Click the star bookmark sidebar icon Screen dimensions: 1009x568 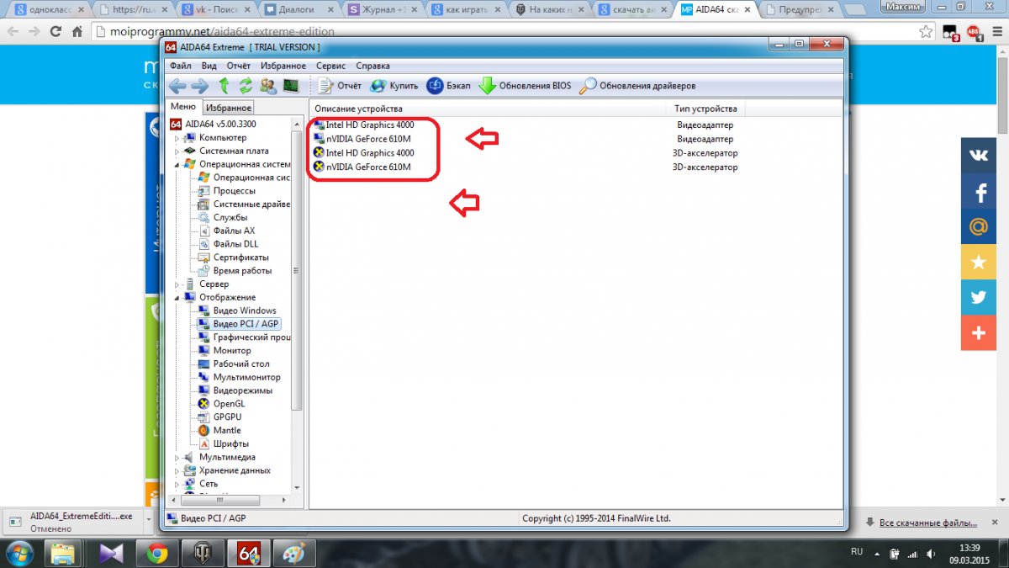pyautogui.click(x=979, y=262)
